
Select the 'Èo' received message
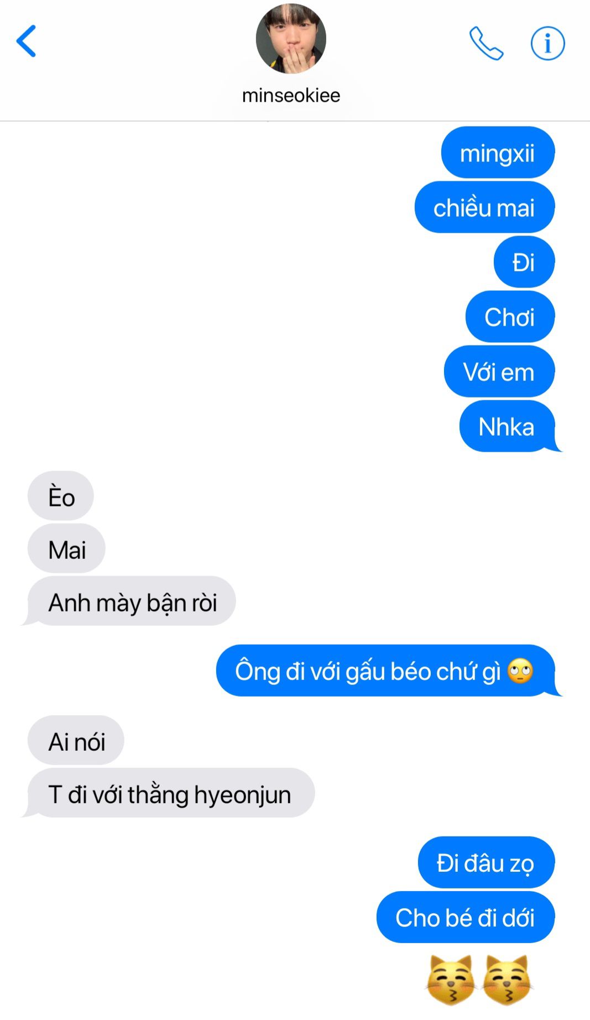(x=61, y=496)
